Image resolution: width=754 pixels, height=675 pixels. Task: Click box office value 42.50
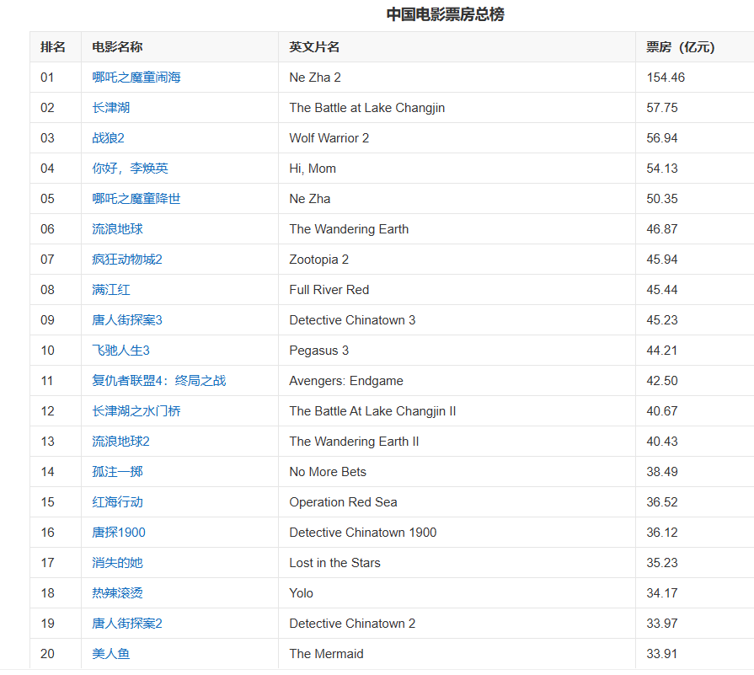(661, 381)
